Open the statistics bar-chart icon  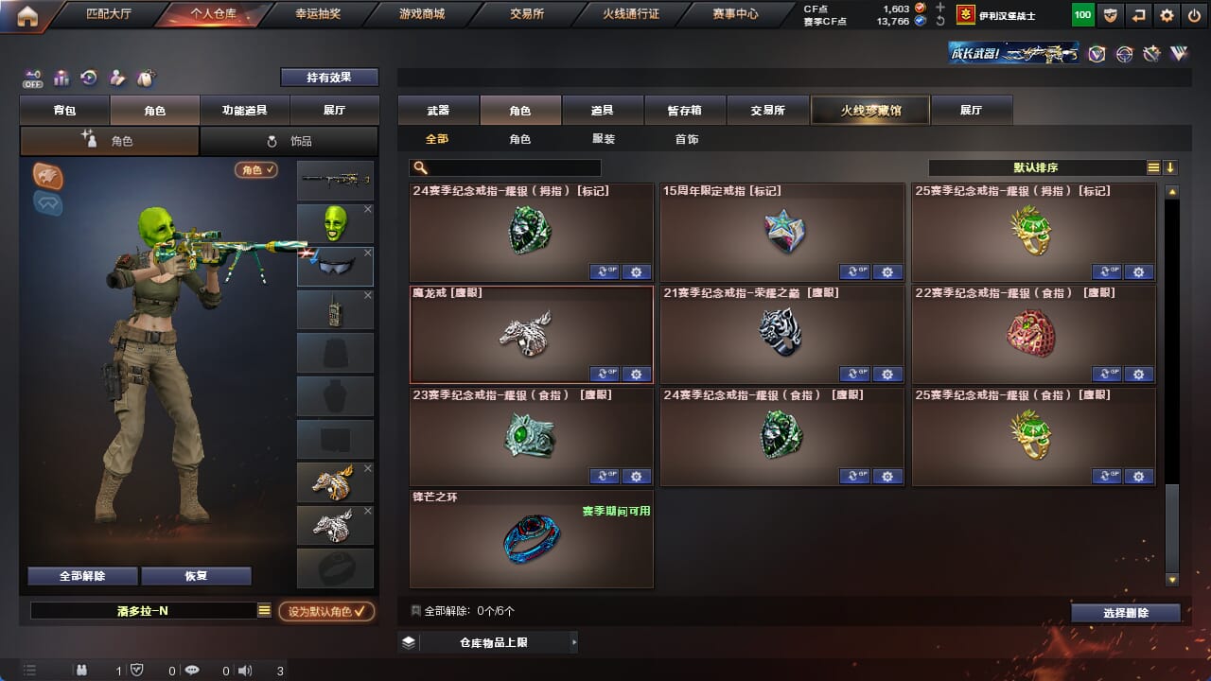coord(61,78)
